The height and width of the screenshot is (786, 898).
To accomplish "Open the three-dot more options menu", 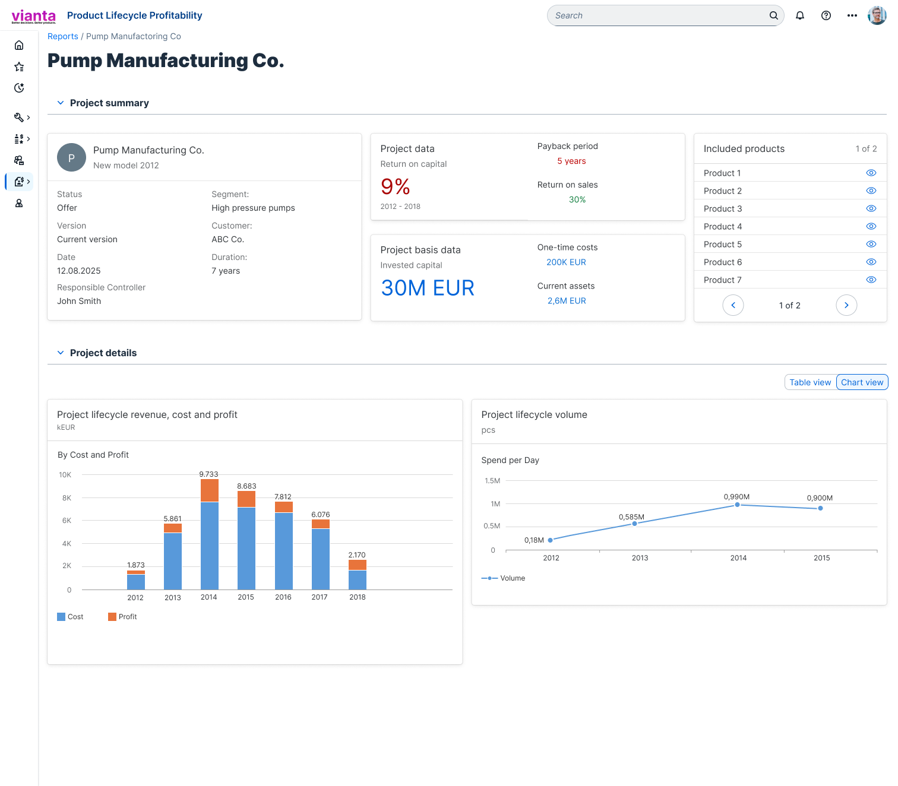I will (x=852, y=15).
